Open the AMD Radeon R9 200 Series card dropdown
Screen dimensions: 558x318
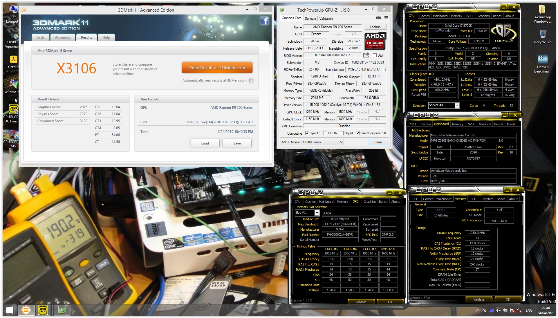pos(312,142)
